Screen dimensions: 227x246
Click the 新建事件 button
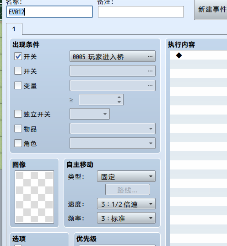(x=211, y=10)
